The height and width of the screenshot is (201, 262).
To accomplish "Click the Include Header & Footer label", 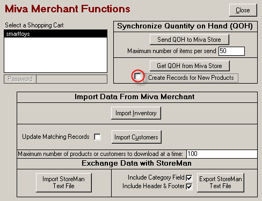I will [154, 186].
